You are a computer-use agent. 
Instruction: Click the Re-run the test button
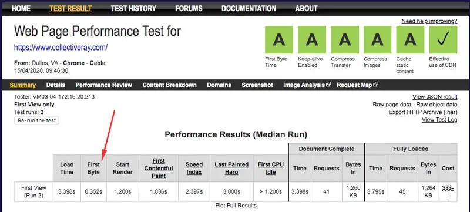tap(37, 120)
